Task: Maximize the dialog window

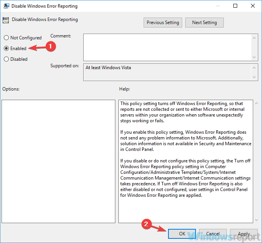Action: [x=235, y=6]
